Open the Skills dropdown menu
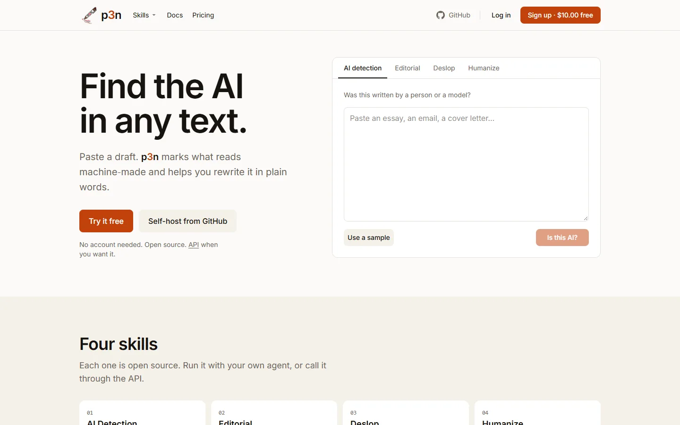Image resolution: width=680 pixels, height=425 pixels. (x=144, y=15)
